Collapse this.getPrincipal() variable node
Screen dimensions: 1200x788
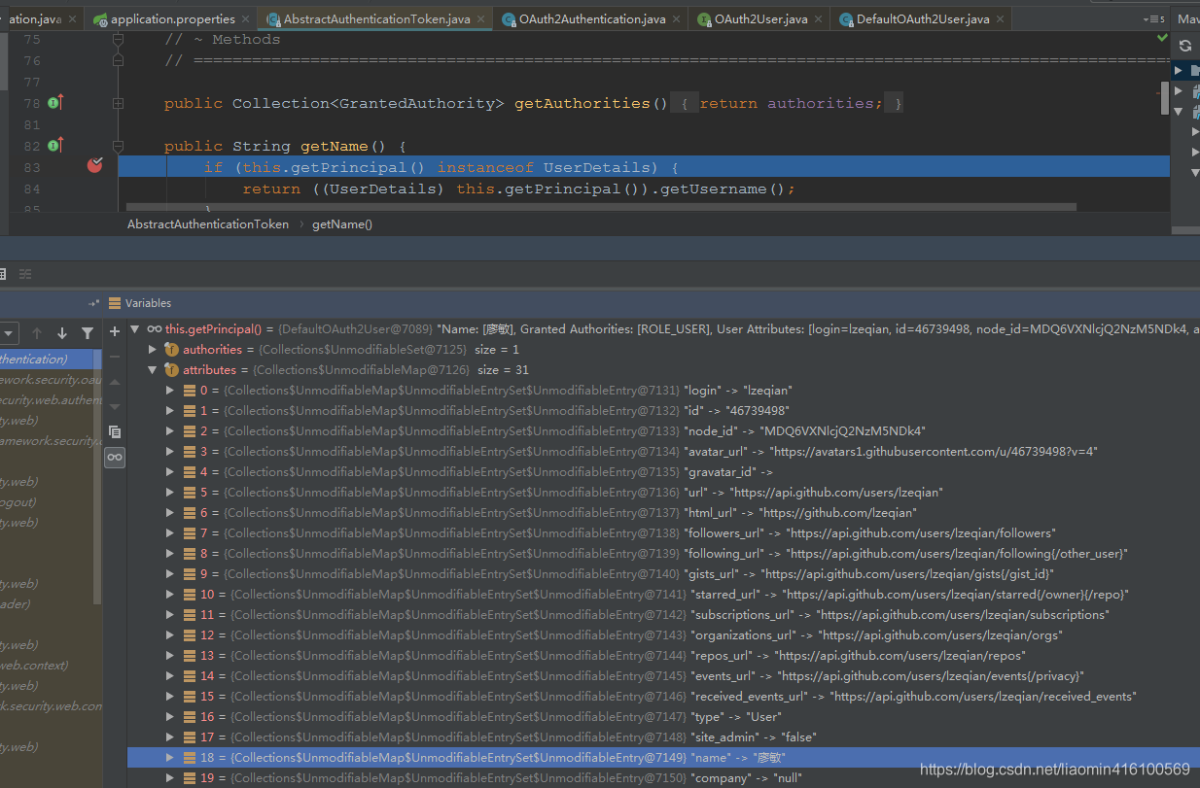135,328
